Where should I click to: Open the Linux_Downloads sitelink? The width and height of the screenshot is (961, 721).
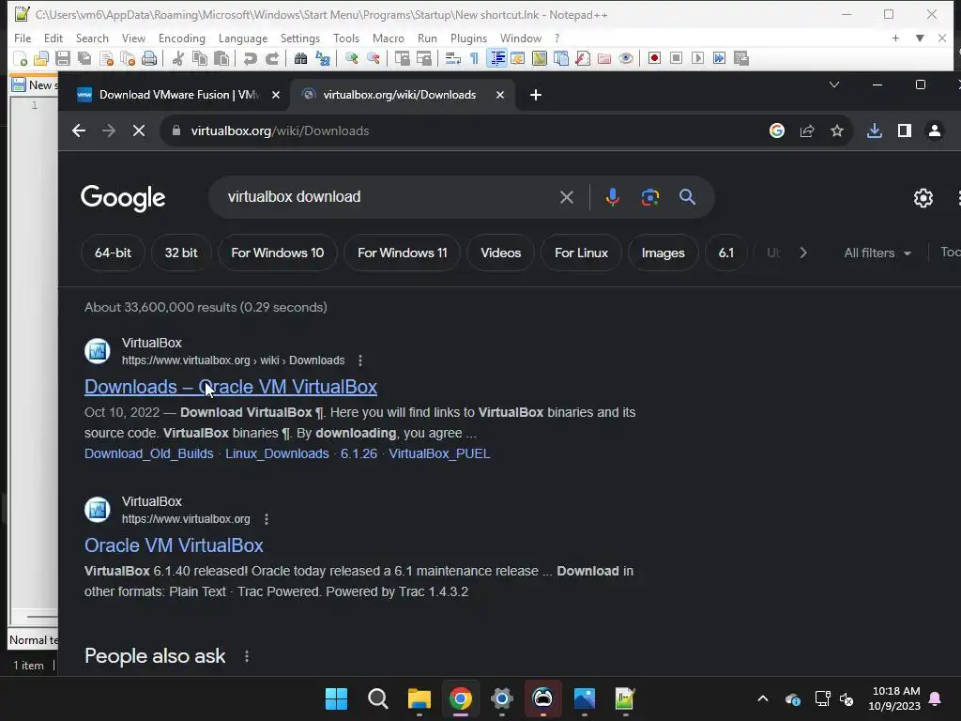pos(277,453)
